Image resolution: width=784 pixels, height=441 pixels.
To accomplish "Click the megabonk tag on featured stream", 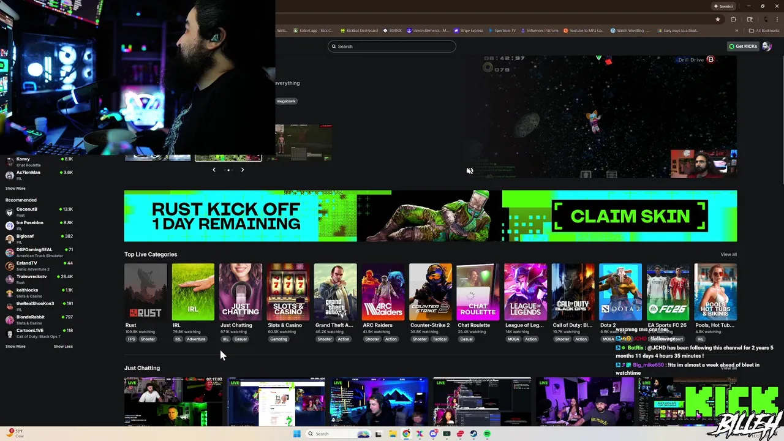I will [x=286, y=101].
